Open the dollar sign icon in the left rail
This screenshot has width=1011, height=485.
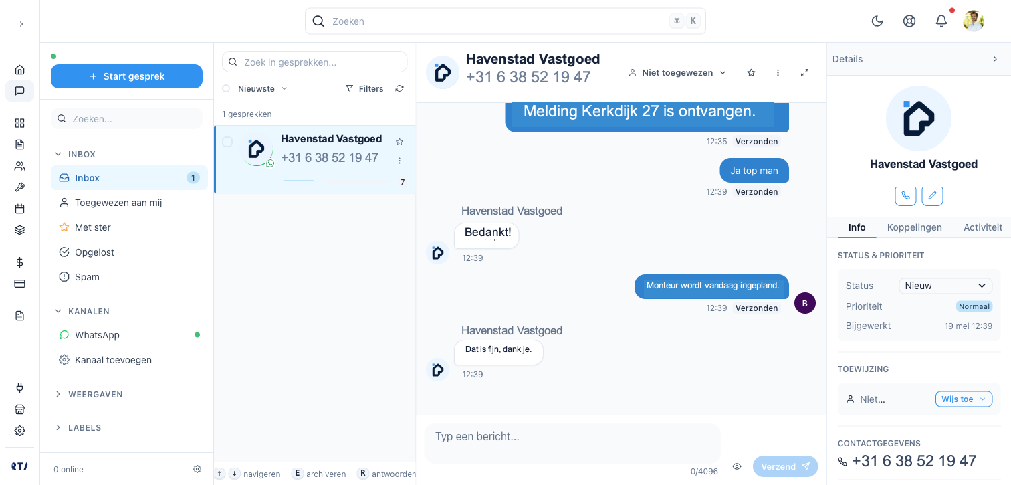pyautogui.click(x=19, y=262)
